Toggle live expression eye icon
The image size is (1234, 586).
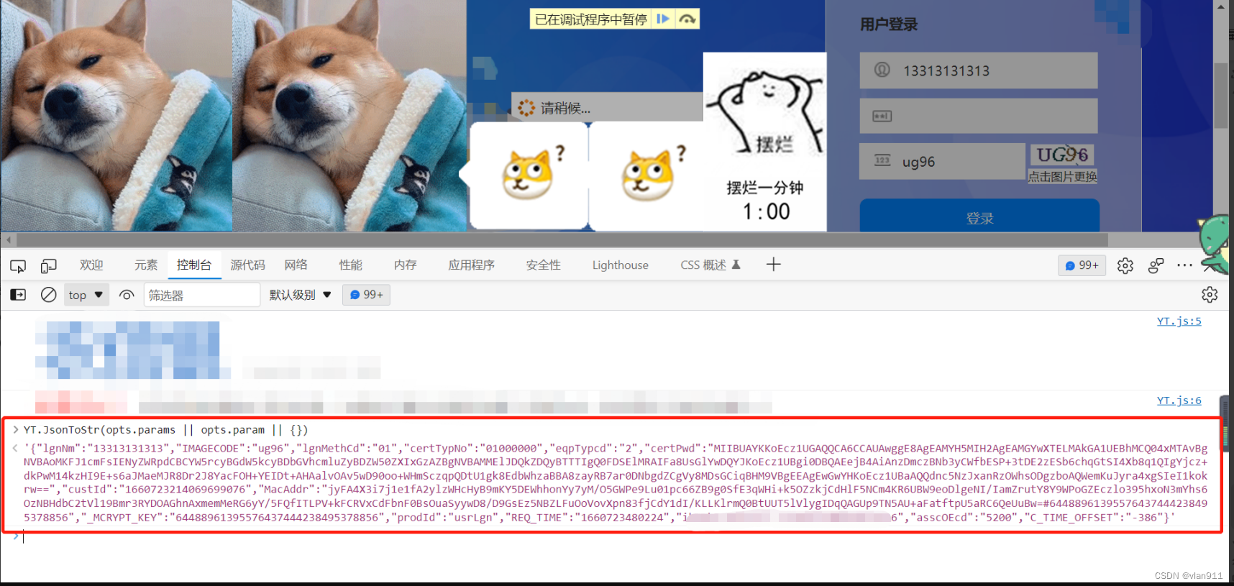127,295
